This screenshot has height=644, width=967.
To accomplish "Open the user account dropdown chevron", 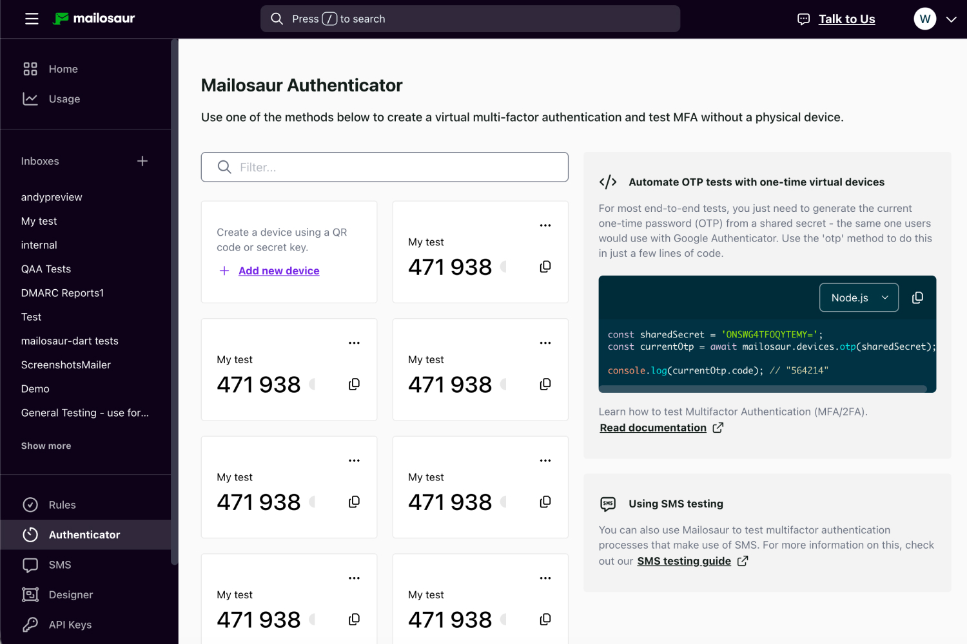I will tap(951, 19).
